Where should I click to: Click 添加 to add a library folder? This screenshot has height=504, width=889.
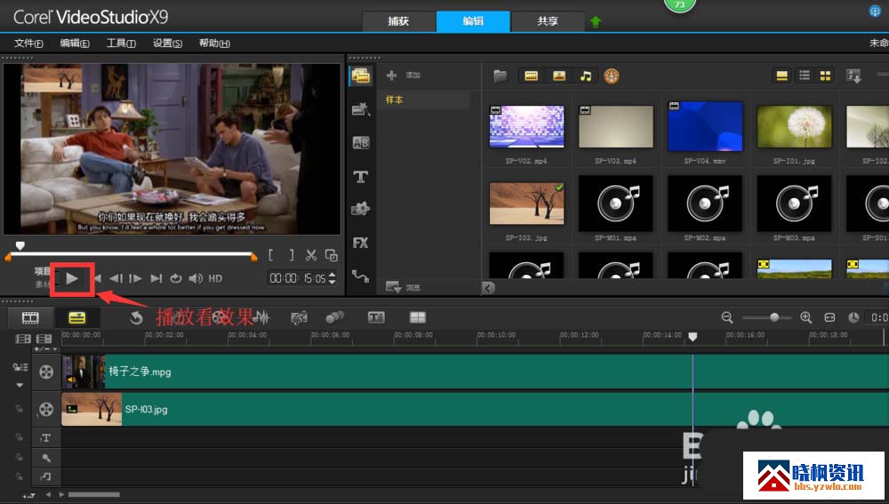403,75
